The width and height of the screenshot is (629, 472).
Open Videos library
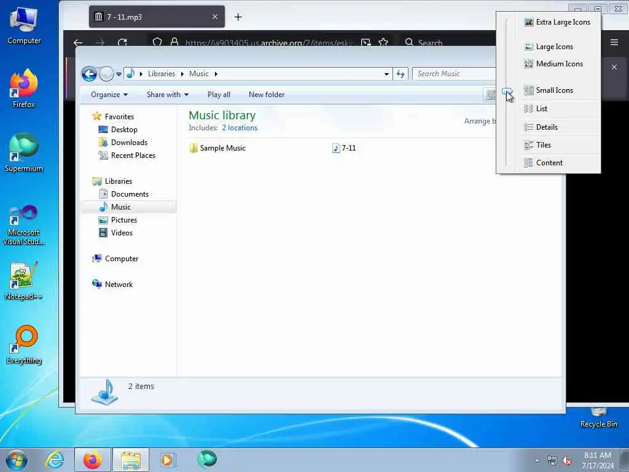pyautogui.click(x=116, y=233)
